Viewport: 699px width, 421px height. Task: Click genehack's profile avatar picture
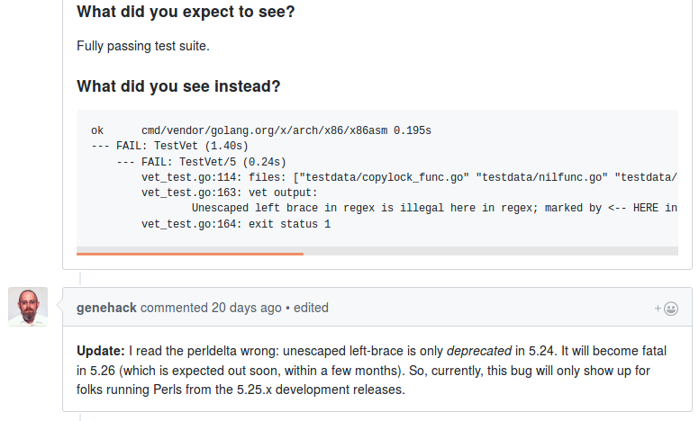click(27, 307)
